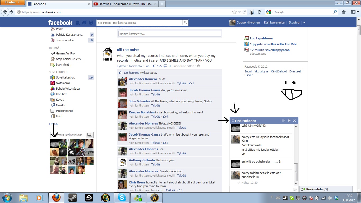Image resolution: width=361 pixels, height=203 pixels.
Task: Open HotShot in sidebar
Action: coord(61,94)
